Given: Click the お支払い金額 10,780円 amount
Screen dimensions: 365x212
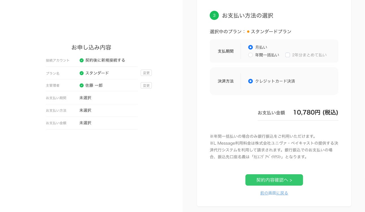Looking at the screenshot, I should pos(315,112).
